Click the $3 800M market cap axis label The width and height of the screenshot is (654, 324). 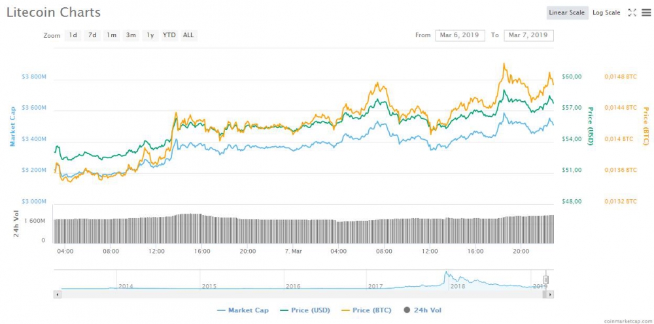pos(33,76)
